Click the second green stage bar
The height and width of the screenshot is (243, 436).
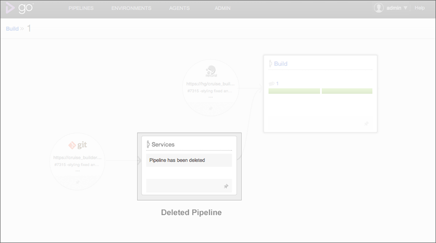[x=347, y=91]
